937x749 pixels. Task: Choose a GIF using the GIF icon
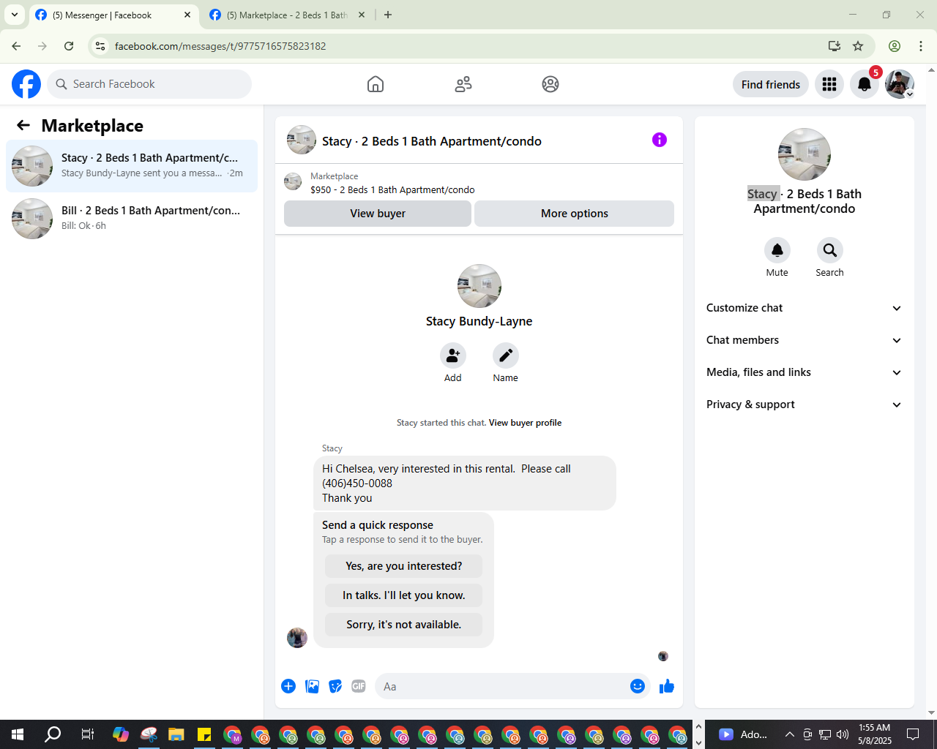click(x=359, y=686)
